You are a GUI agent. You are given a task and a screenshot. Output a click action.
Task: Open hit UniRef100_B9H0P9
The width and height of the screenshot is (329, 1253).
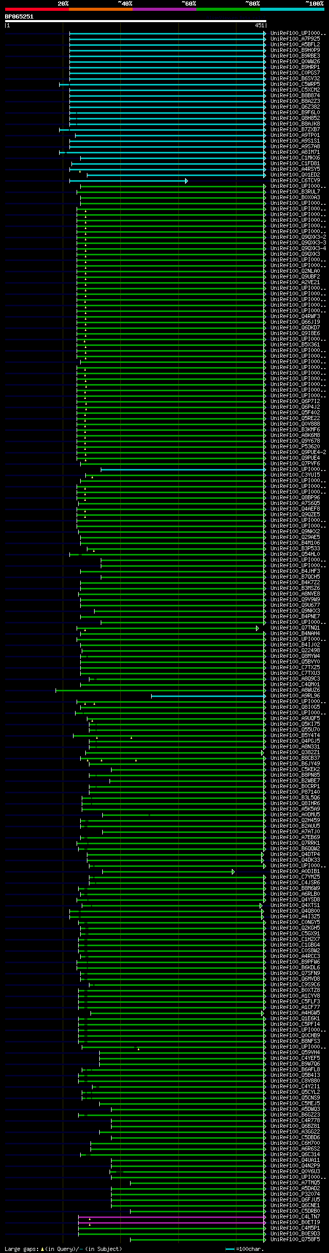click(x=295, y=50)
